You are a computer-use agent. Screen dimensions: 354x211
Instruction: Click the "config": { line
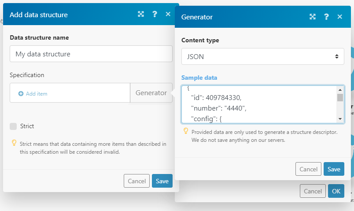pyautogui.click(x=206, y=119)
